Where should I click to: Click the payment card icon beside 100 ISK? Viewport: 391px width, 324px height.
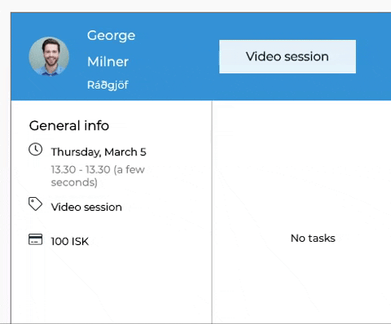tap(36, 239)
